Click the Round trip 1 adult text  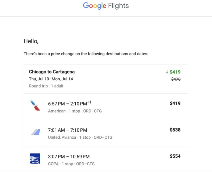tap(46, 86)
